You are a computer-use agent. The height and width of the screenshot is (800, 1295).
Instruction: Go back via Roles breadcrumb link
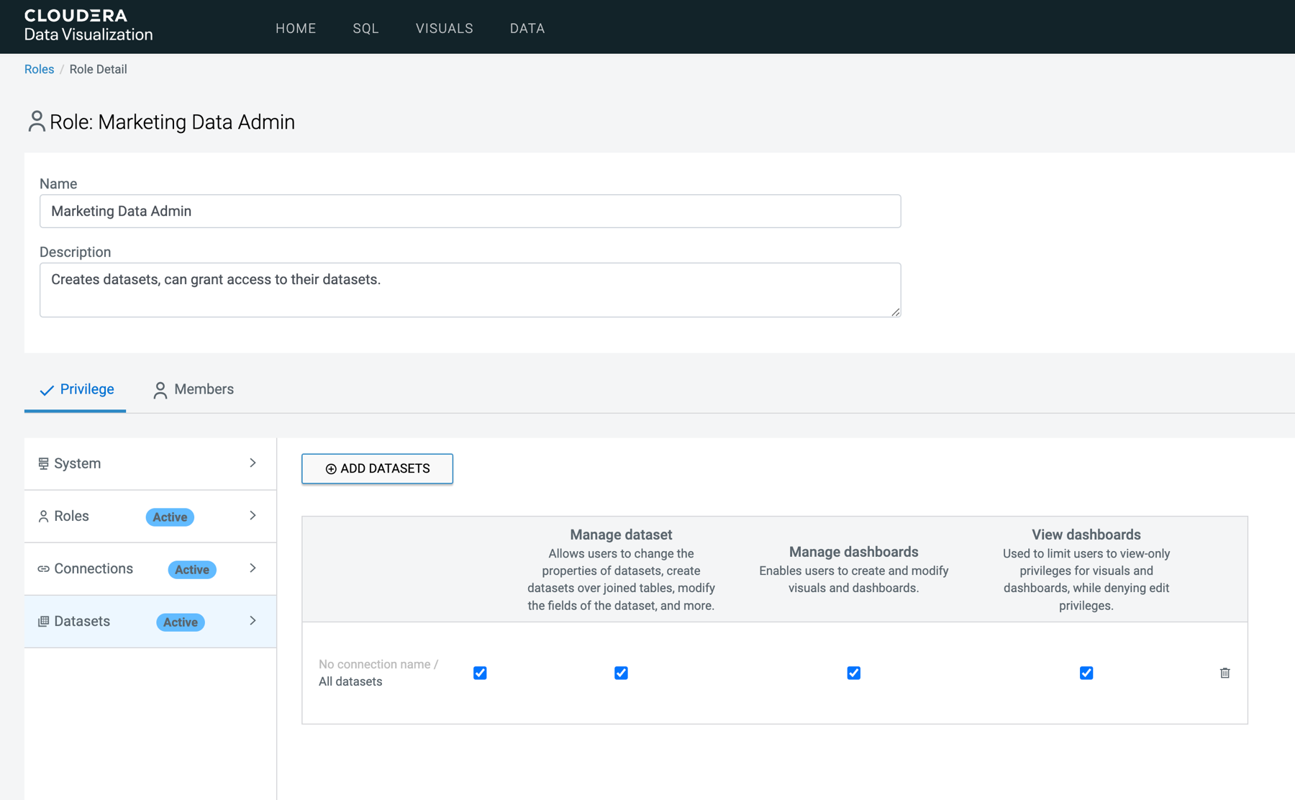pos(39,69)
